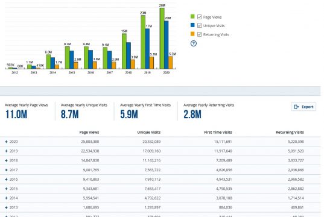This screenshot has width=324, height=217.
Task: Click the blue Unique Visits color swatch
Action: pos(192,25)
